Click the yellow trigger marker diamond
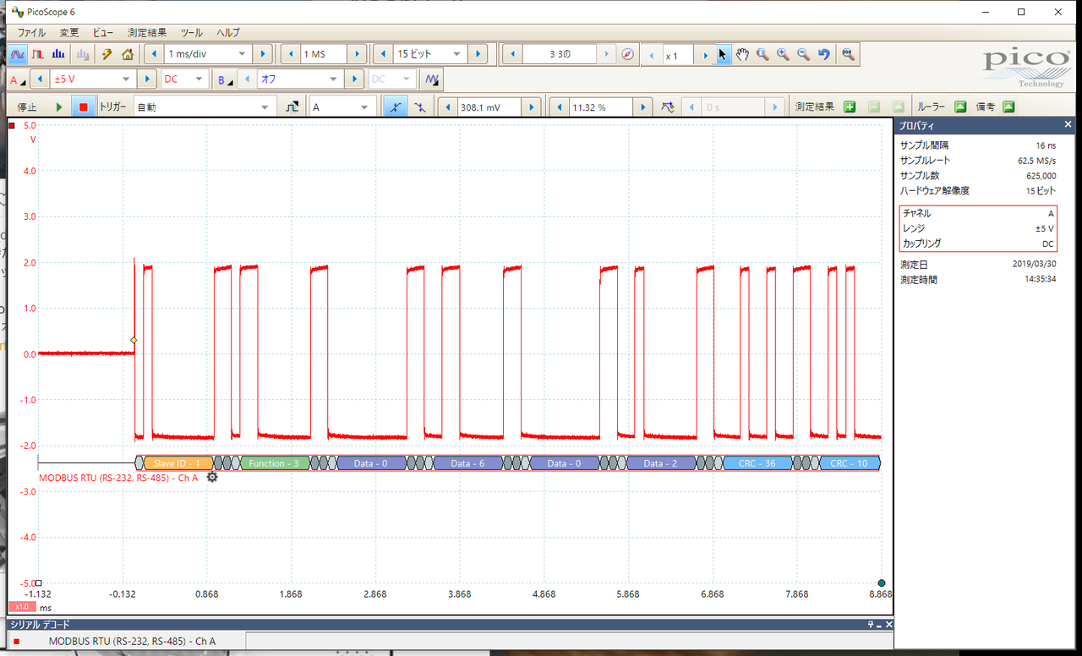Viewport: 1082px width, 656px height. (134, 340)
